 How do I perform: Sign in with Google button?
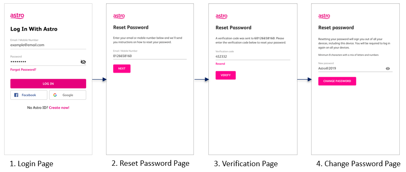[x=68, y=95]
